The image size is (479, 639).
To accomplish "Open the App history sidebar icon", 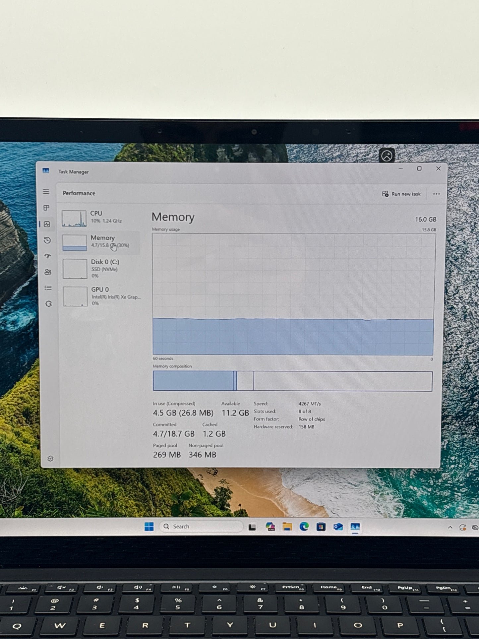I will tap(47, 240).
